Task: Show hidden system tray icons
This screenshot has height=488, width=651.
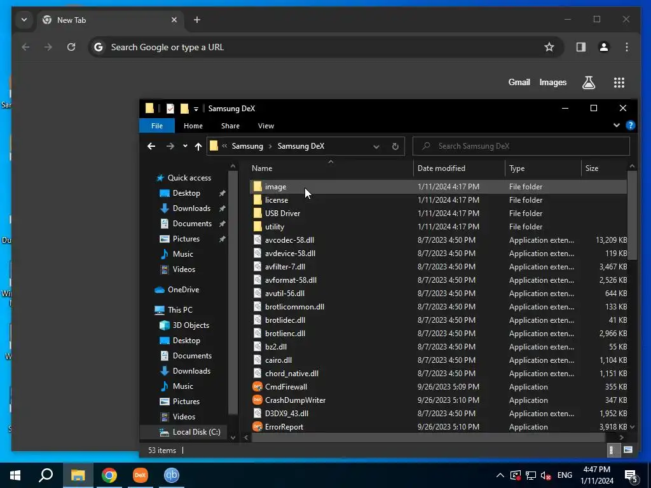Action: 500,475
